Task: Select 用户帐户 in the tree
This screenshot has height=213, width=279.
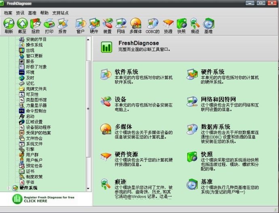Action: tap(34, 160)
